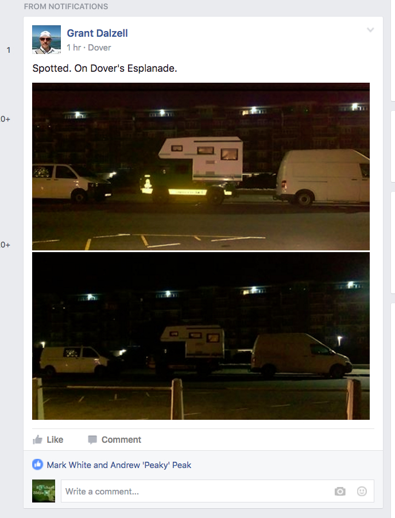Viewport: 395px width, 518px height.
Task: Like the post using the Like label
Action: tap(55, 440)
